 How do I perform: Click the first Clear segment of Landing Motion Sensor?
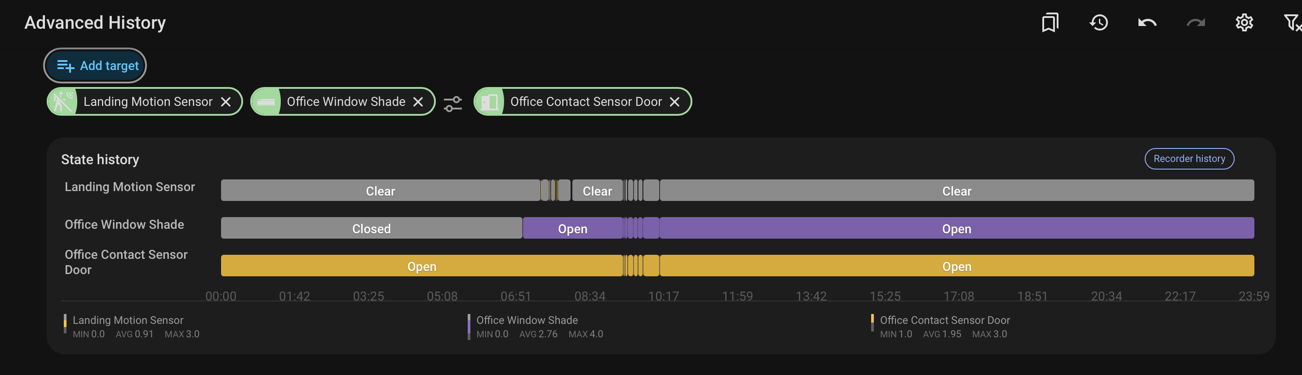click(381, 191)
